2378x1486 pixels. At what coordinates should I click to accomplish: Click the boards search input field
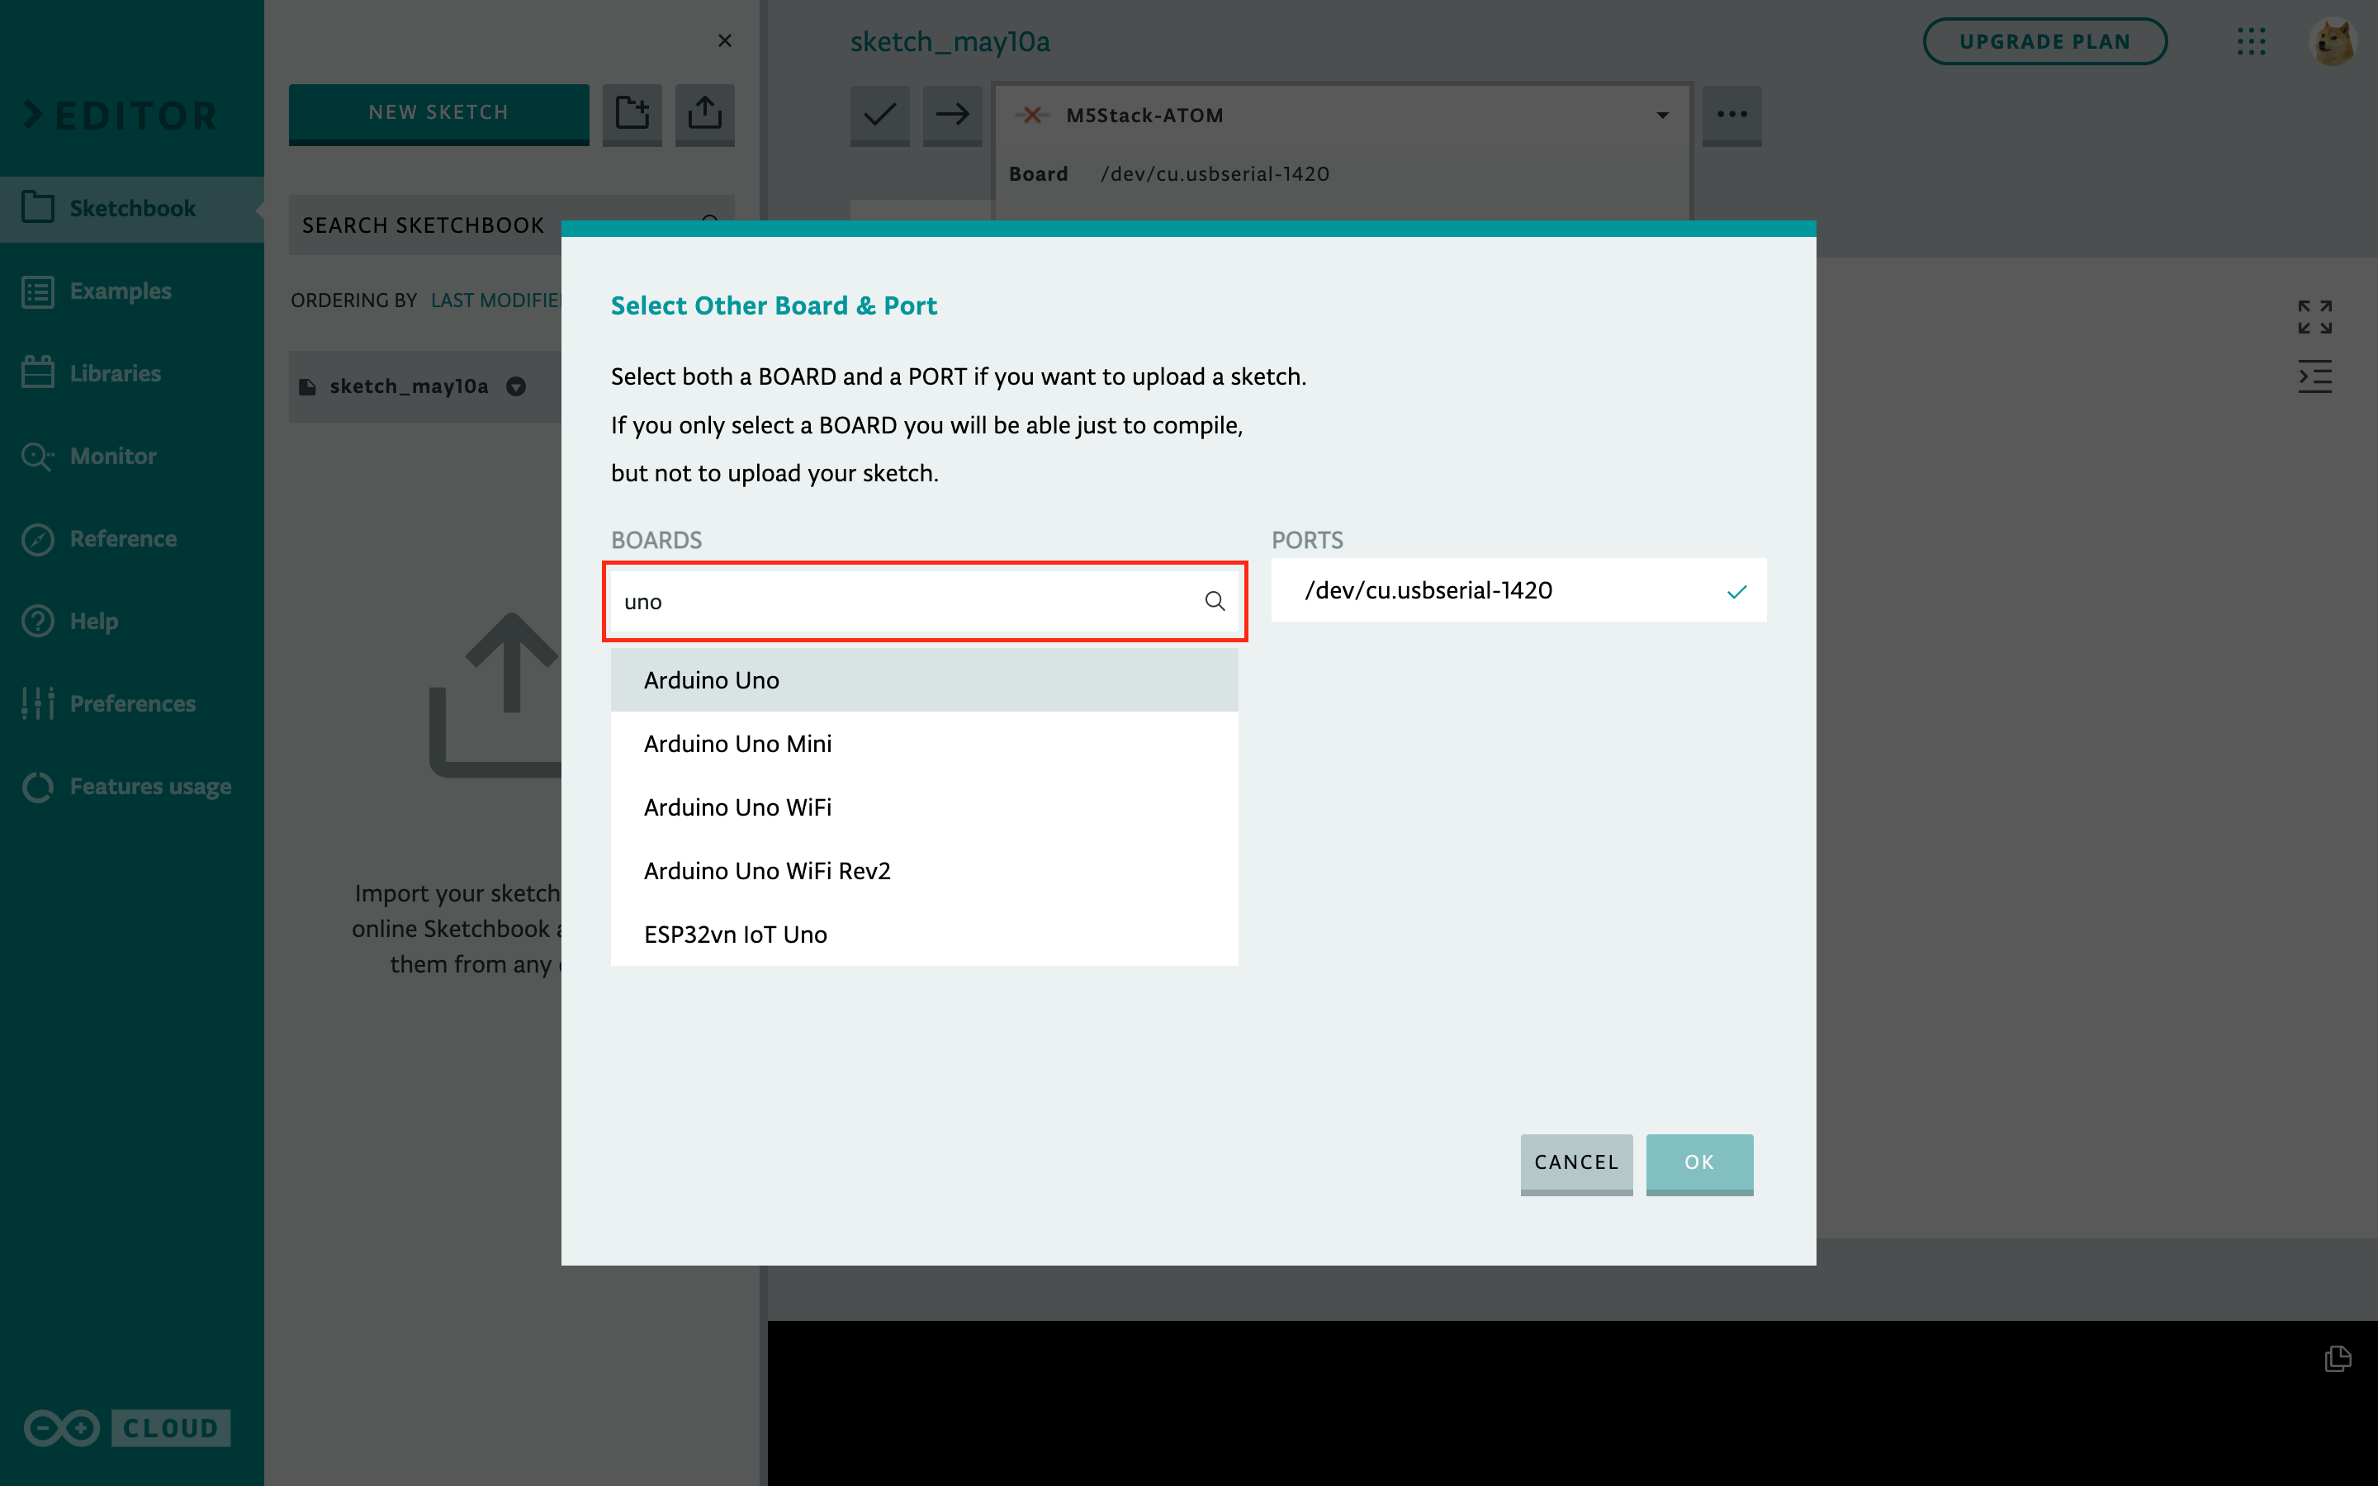click(x=904, y=602)
